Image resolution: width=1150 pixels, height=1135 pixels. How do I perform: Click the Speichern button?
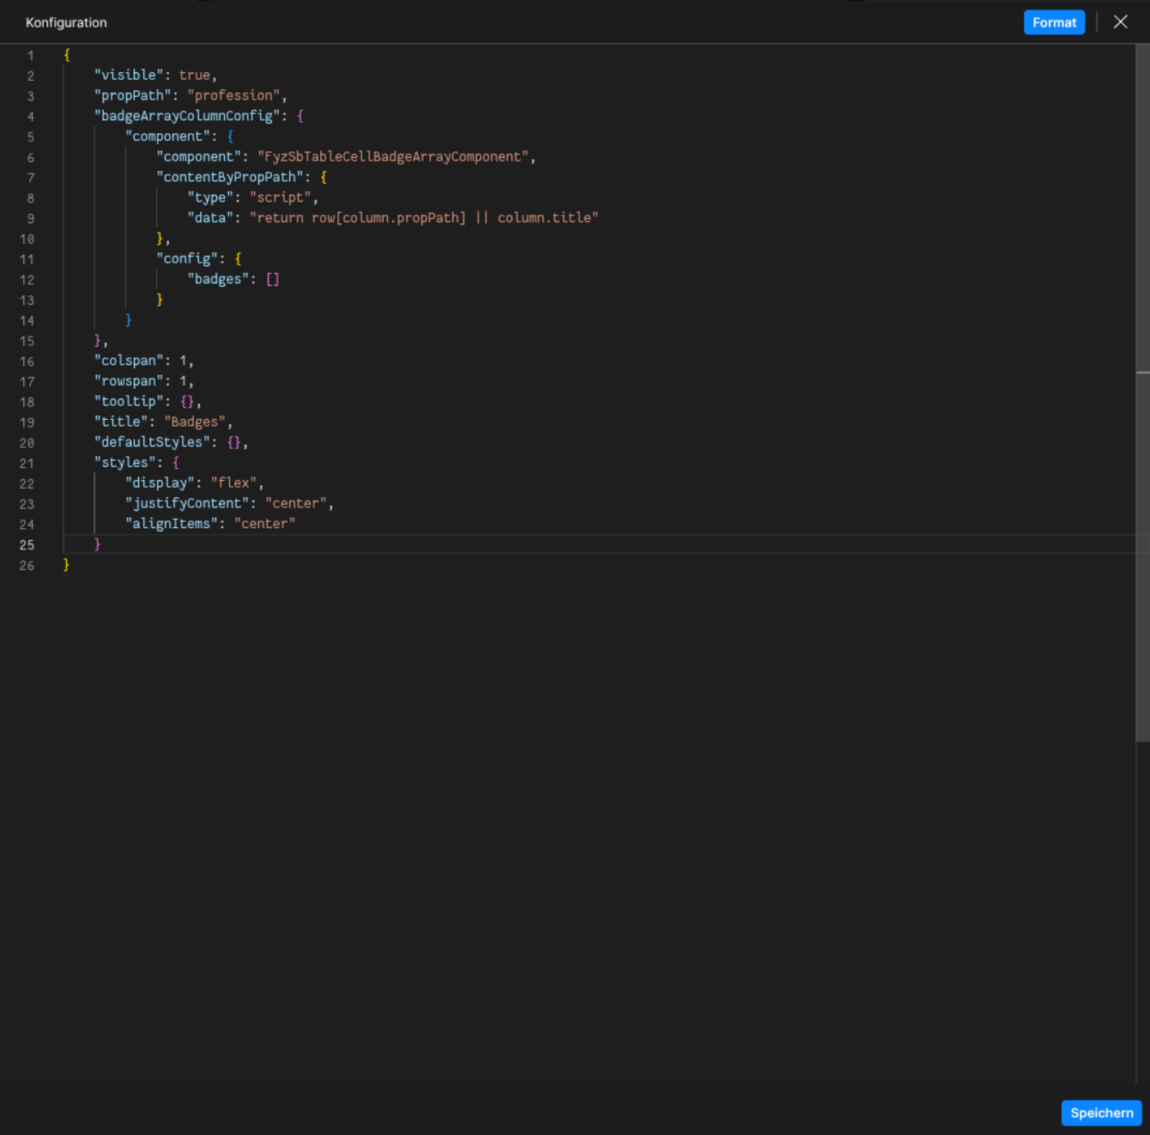[1101, 1113]
